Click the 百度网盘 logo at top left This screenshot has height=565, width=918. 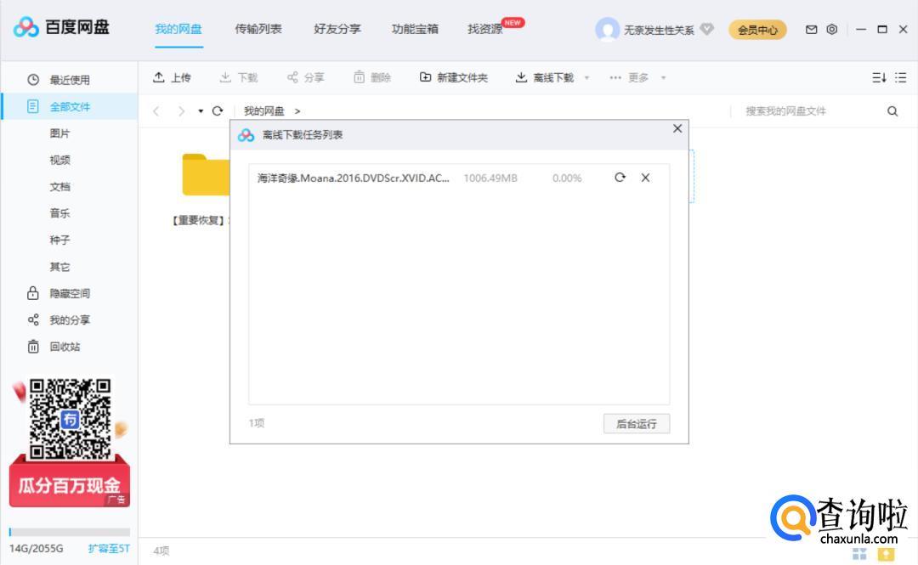click(x=61, y=27)
